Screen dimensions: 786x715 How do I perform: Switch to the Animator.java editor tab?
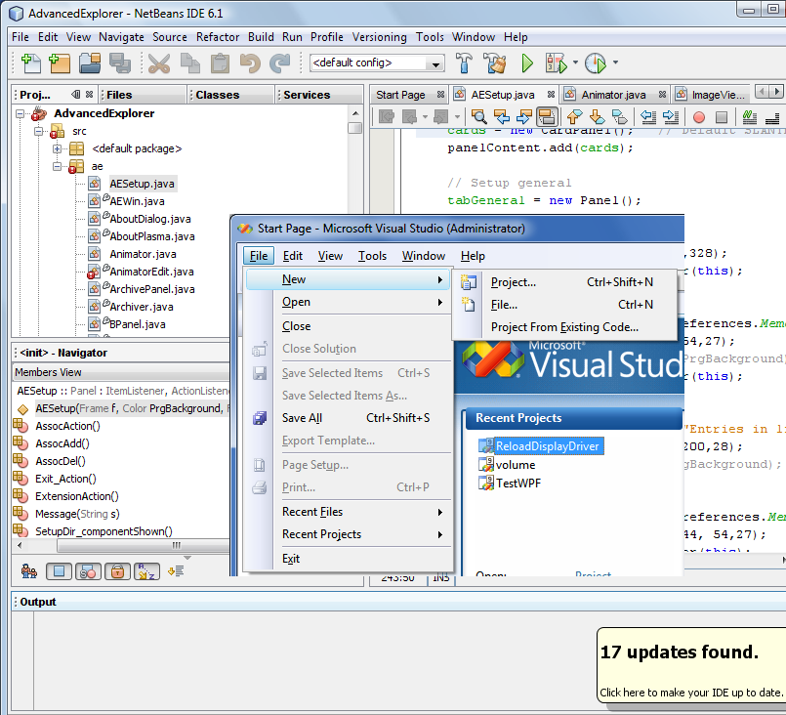pyautogui.click(x=613, y=95)
